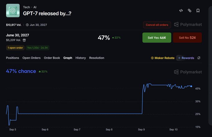212x137 pixels.
Task: Click Sell No 52¢ button
Action: pyautogui.click(x=187, y=38)
